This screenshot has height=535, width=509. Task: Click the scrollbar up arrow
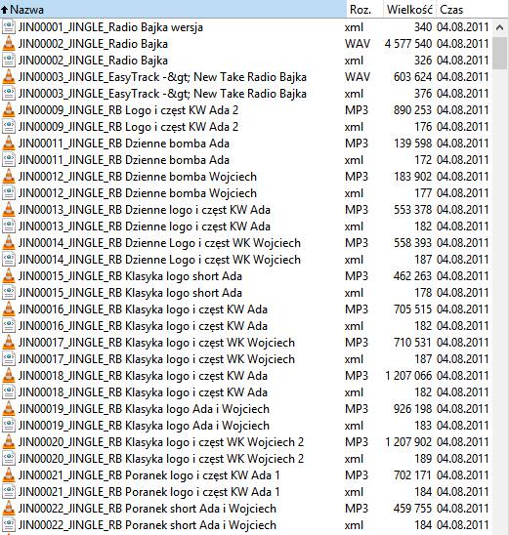tap(500, 27)
